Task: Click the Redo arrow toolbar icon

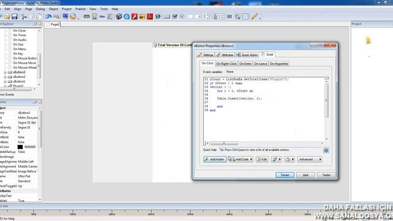Action: click(56, 17)
